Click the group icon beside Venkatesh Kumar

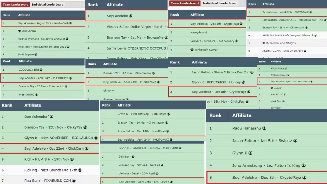tap(192, 50)
